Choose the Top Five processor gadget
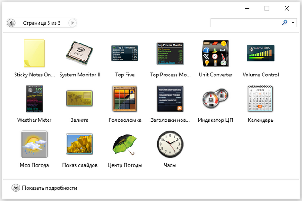Screen dimensions: 302x201 coord(125,54)
